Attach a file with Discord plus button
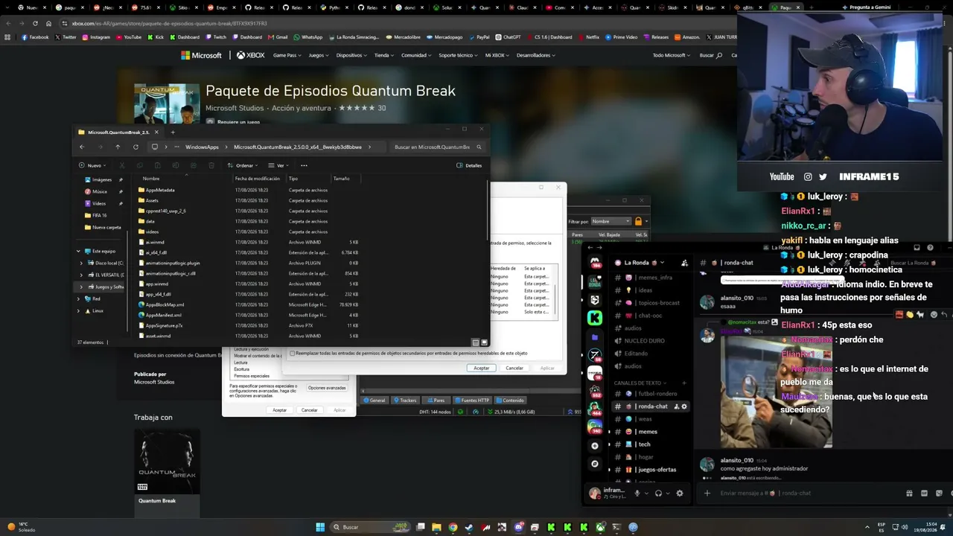 point(707,493)
